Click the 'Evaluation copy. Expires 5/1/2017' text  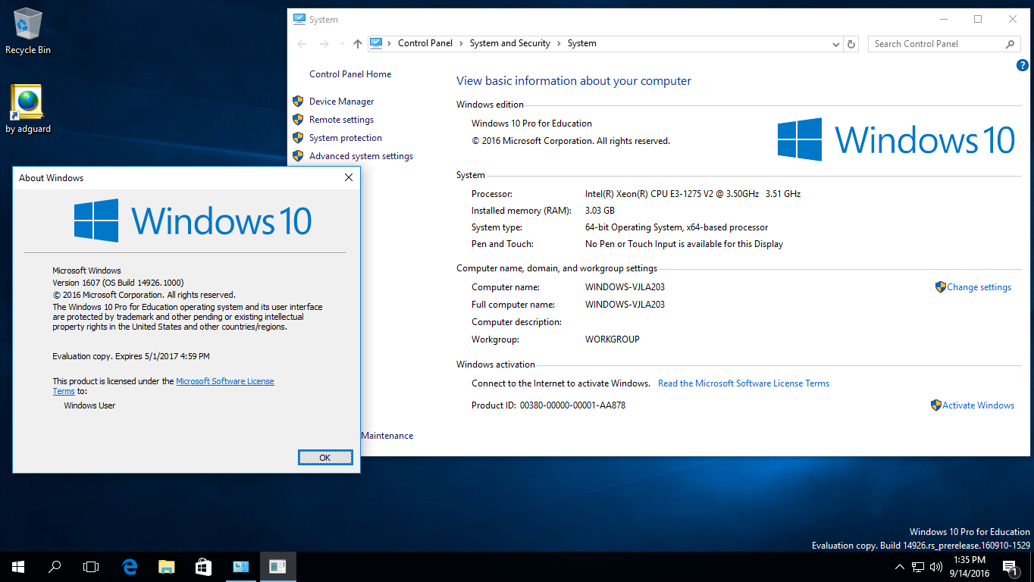131,356
